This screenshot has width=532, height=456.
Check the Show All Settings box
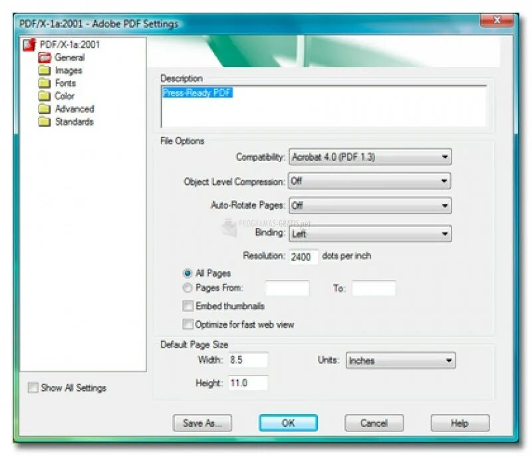33,388
